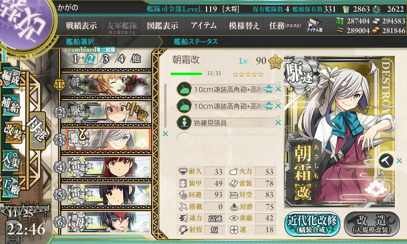Click the 母港 home port icon

(38, 131)
